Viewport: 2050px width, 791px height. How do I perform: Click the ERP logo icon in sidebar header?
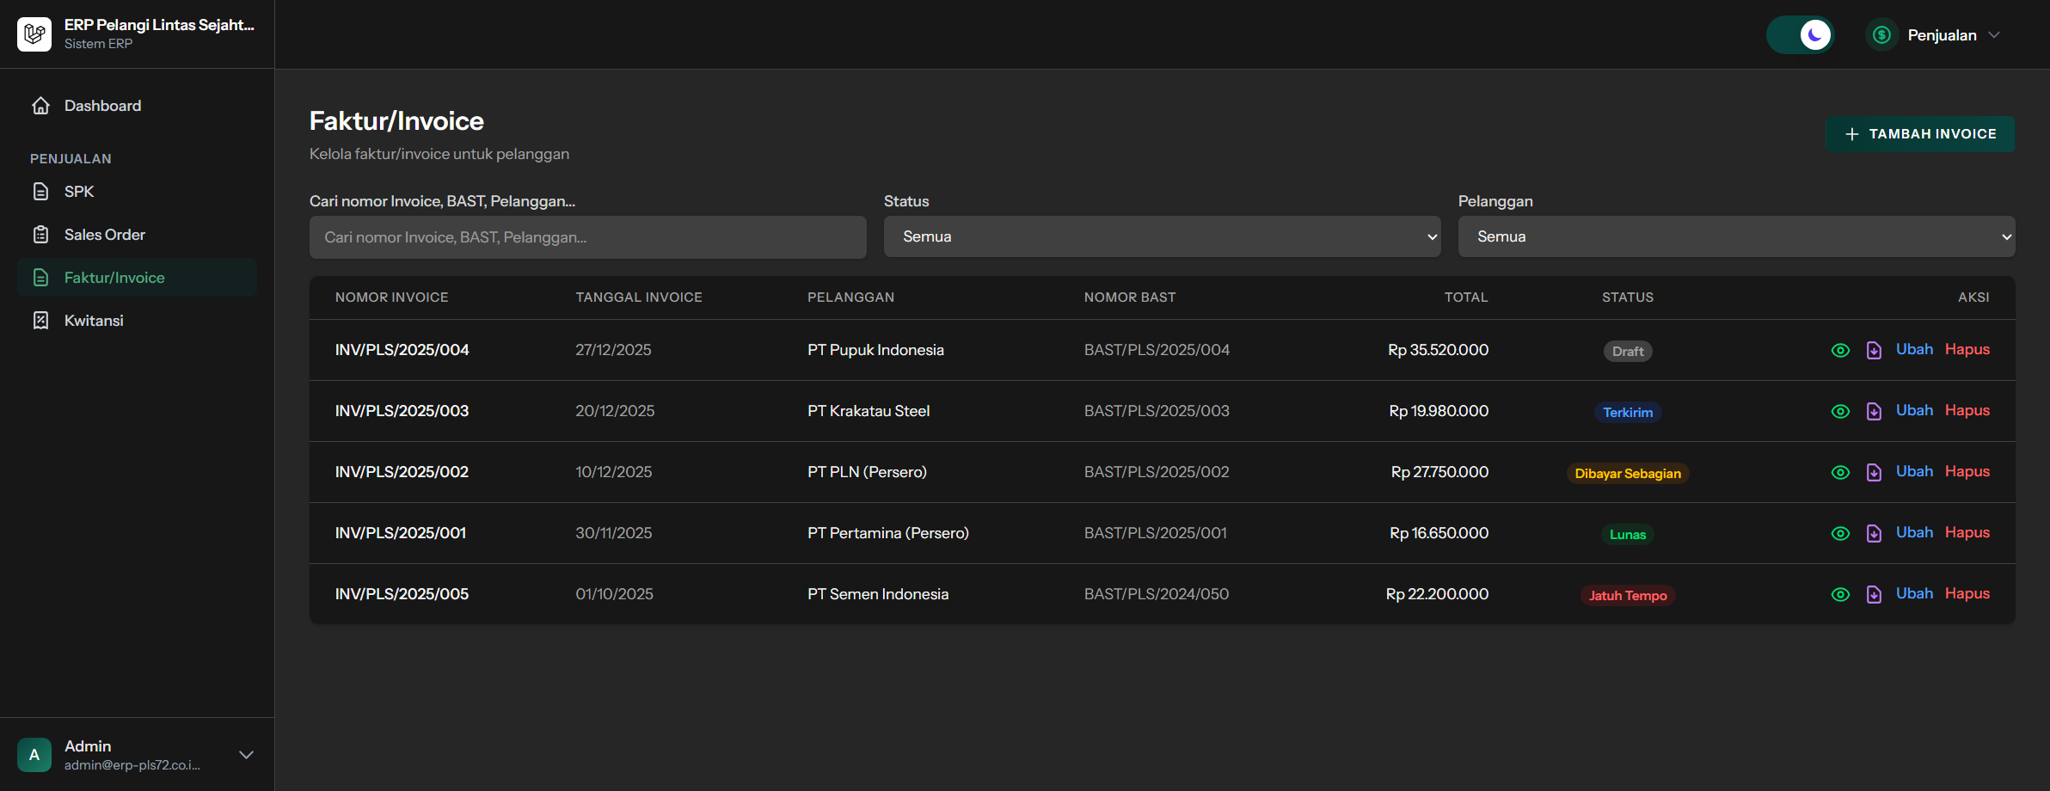coord(34,34)
